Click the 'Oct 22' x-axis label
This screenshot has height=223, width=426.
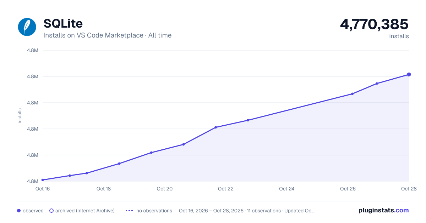[x=226, y=189]
